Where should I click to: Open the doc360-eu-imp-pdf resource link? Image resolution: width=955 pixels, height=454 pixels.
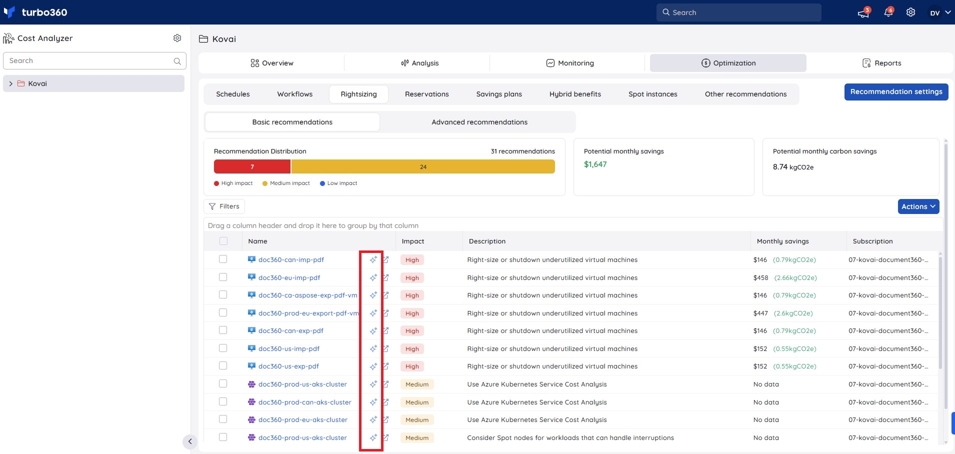point(289,278)
